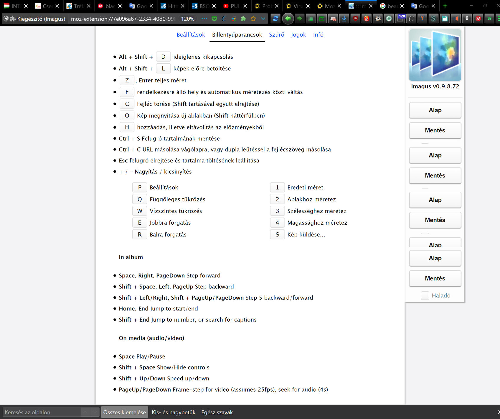Screen dimensions: 500x419
Task: Open the Szűrő tab
Action: (x=276, y=34)
